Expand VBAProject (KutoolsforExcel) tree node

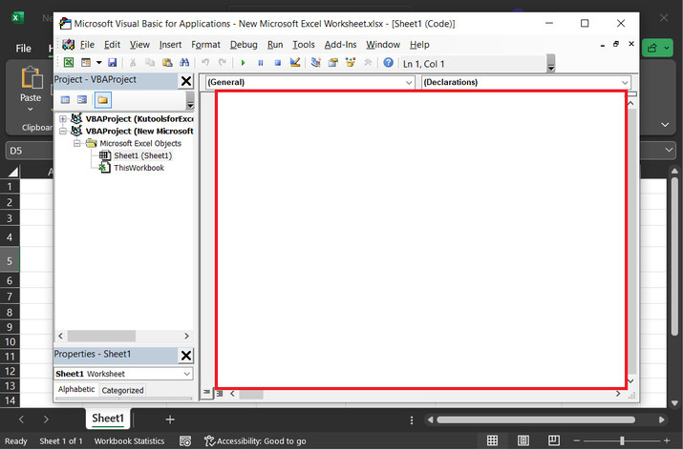tap(63, 118)
